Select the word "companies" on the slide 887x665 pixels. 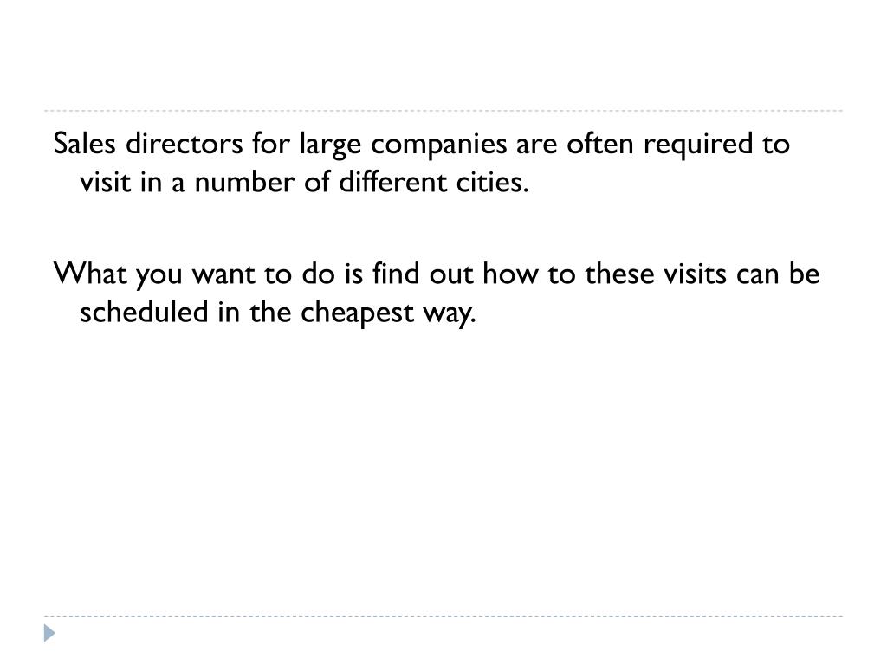coord(439,145)
